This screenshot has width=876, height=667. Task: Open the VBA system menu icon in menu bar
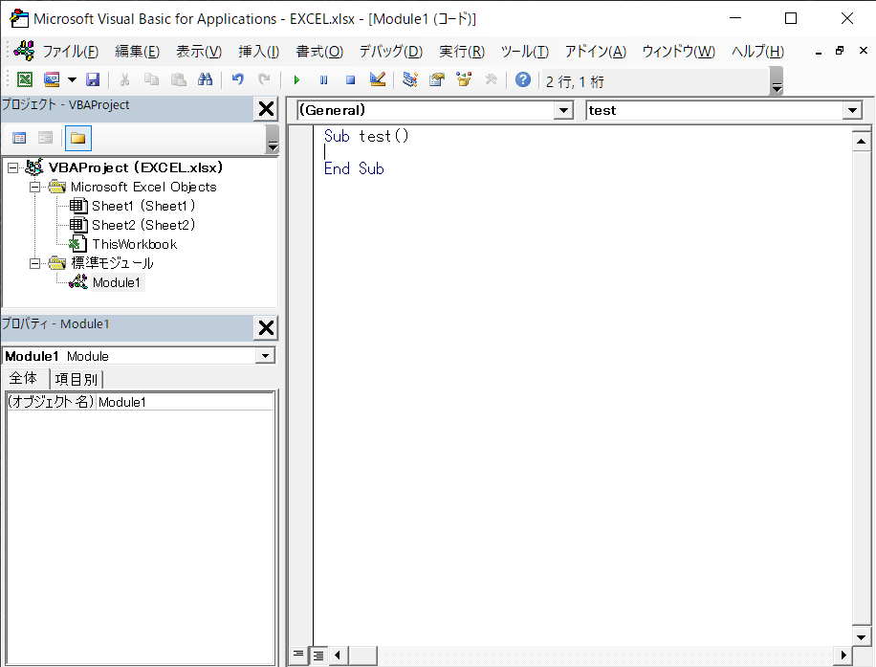tap(24, 52)
